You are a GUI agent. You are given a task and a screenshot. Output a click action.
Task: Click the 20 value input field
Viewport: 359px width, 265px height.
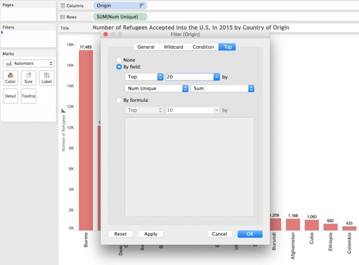(190, 77)
